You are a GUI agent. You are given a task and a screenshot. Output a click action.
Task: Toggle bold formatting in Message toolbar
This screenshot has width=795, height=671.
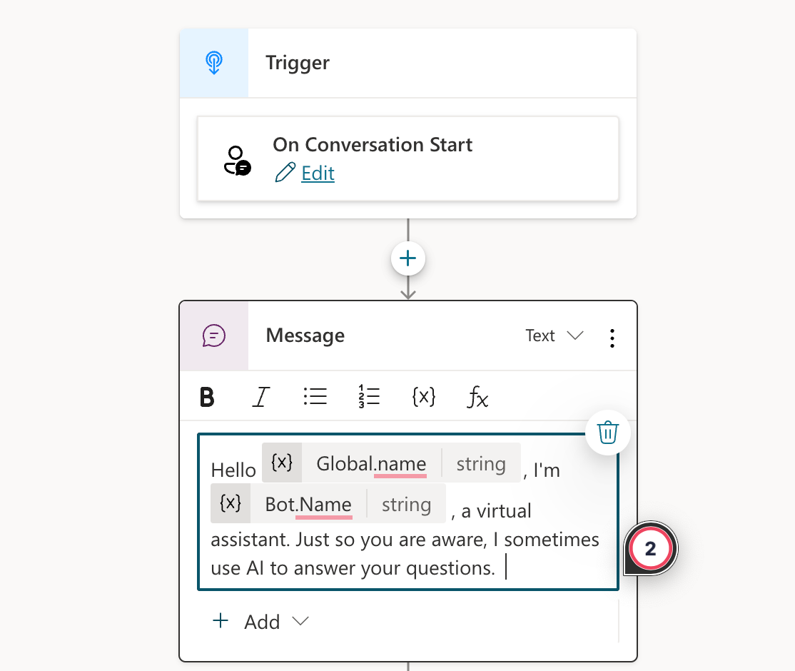click(x=207, y=397)
